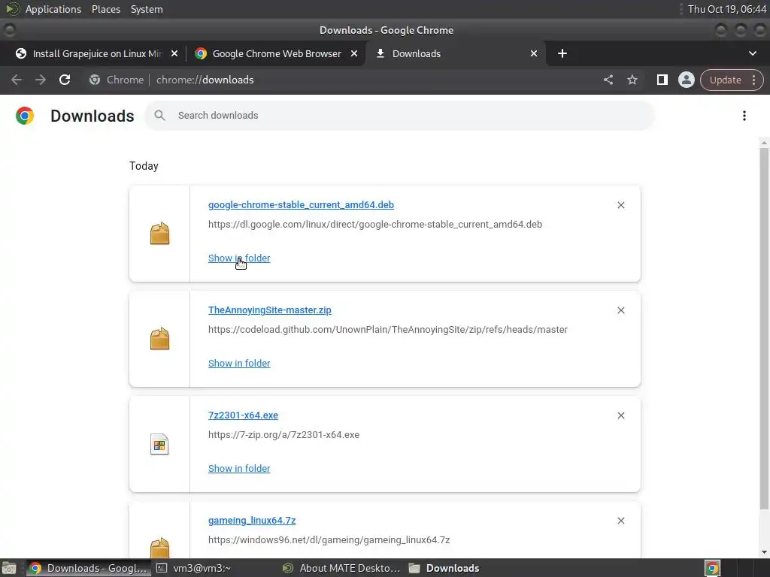Click the scrollbar down arrow

point(764,552)
